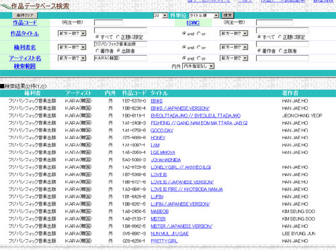Viewport: 336px width, 250px height.
Task: Select right 出版者 radio in 権利者名 row
Action: [280, 50]
